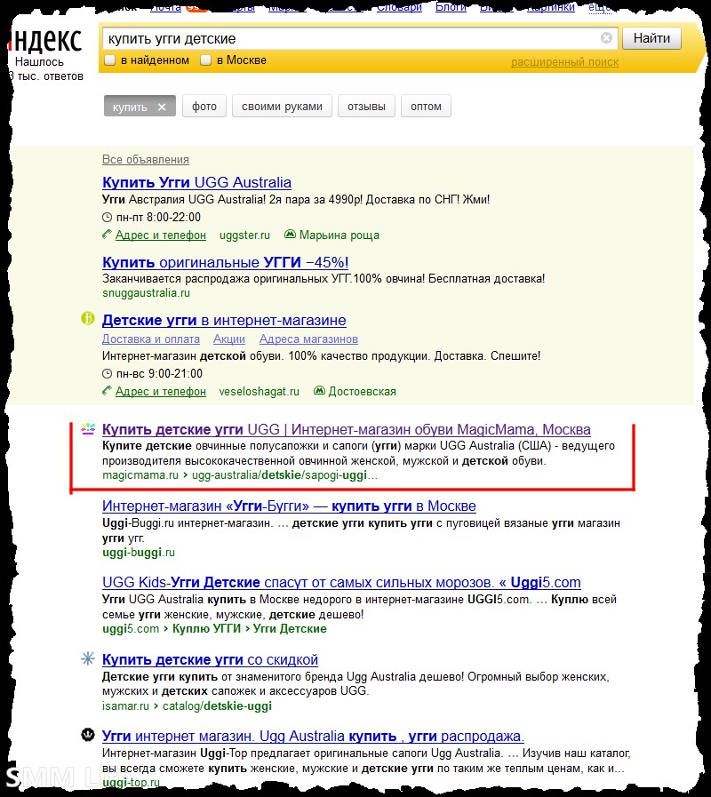Click clock icon next to пн-вс 9:00-21:00
The width and height of the screenshot is (711, 797).
point(107,374)
